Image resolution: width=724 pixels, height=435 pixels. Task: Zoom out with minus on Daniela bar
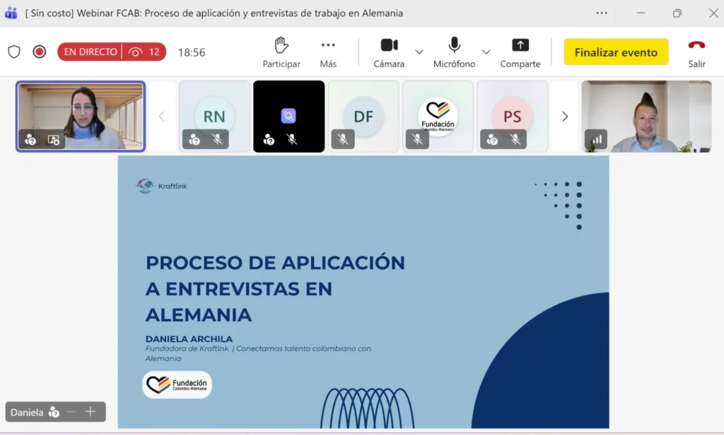(71, 412)
